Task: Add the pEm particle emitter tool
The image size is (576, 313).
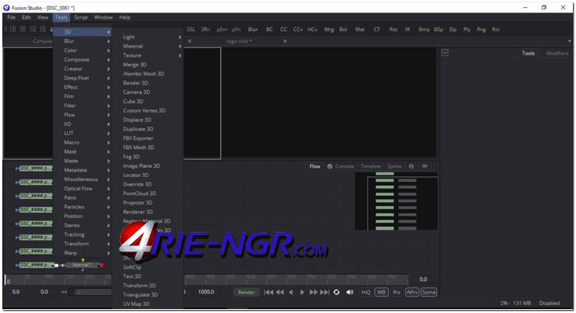Action: tap(222, 30)
